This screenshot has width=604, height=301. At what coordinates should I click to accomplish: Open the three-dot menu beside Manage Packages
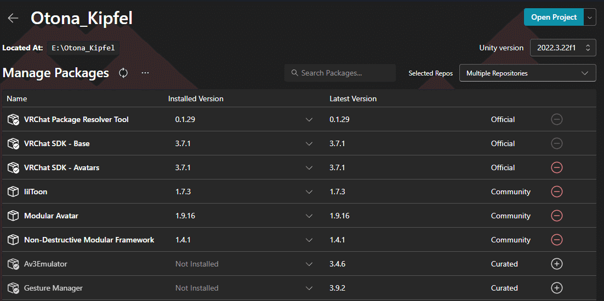coord(145,73)
